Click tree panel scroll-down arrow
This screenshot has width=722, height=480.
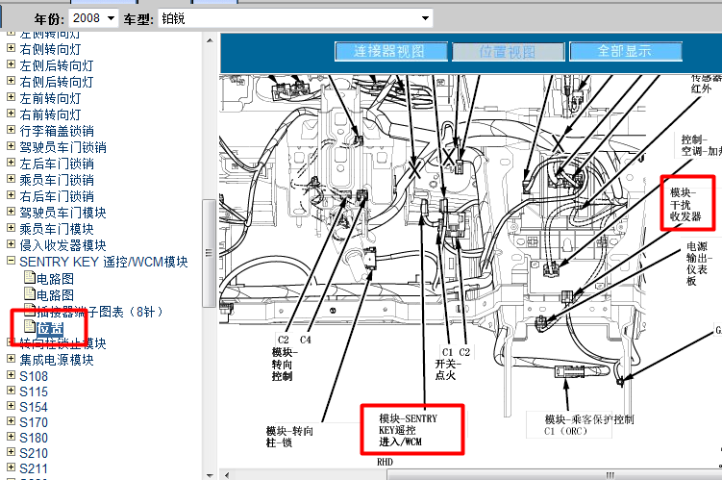point(210,475)
